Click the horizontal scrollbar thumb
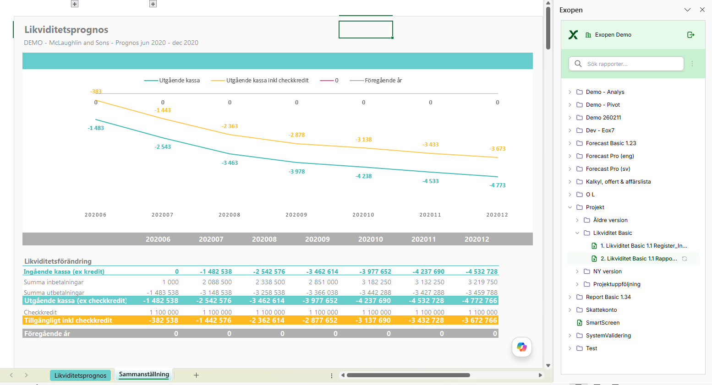Viewport: 712px width, 385px height. coord(408,375)
